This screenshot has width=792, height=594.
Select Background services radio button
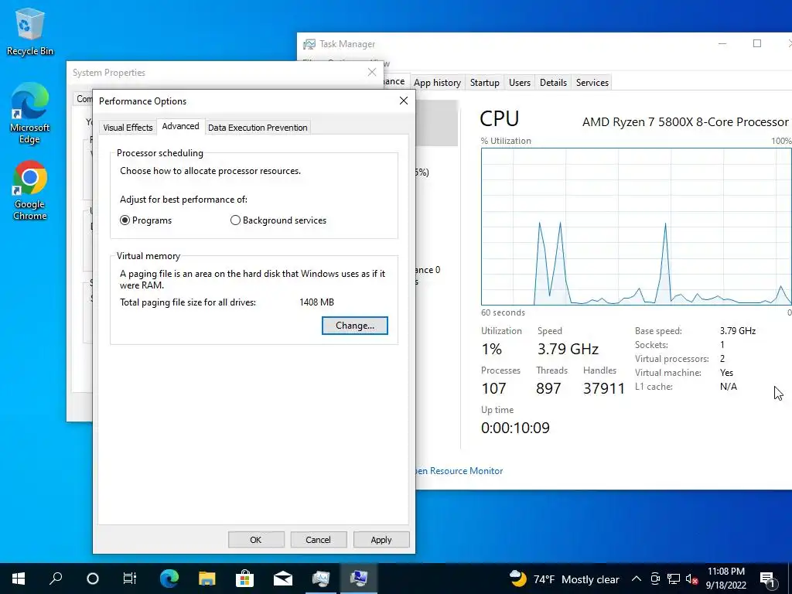pos(235,220)
